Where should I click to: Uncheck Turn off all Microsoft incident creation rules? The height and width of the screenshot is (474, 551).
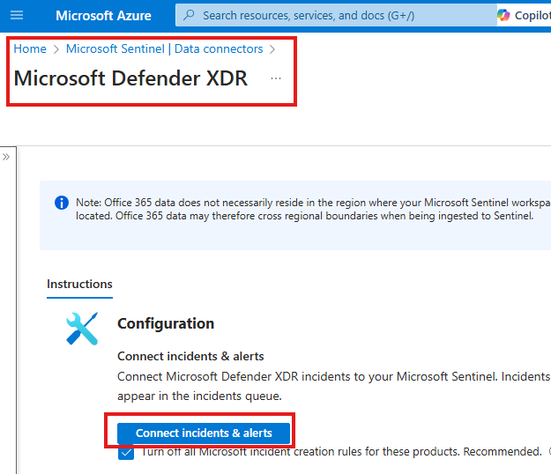click(x=126, y=452)
